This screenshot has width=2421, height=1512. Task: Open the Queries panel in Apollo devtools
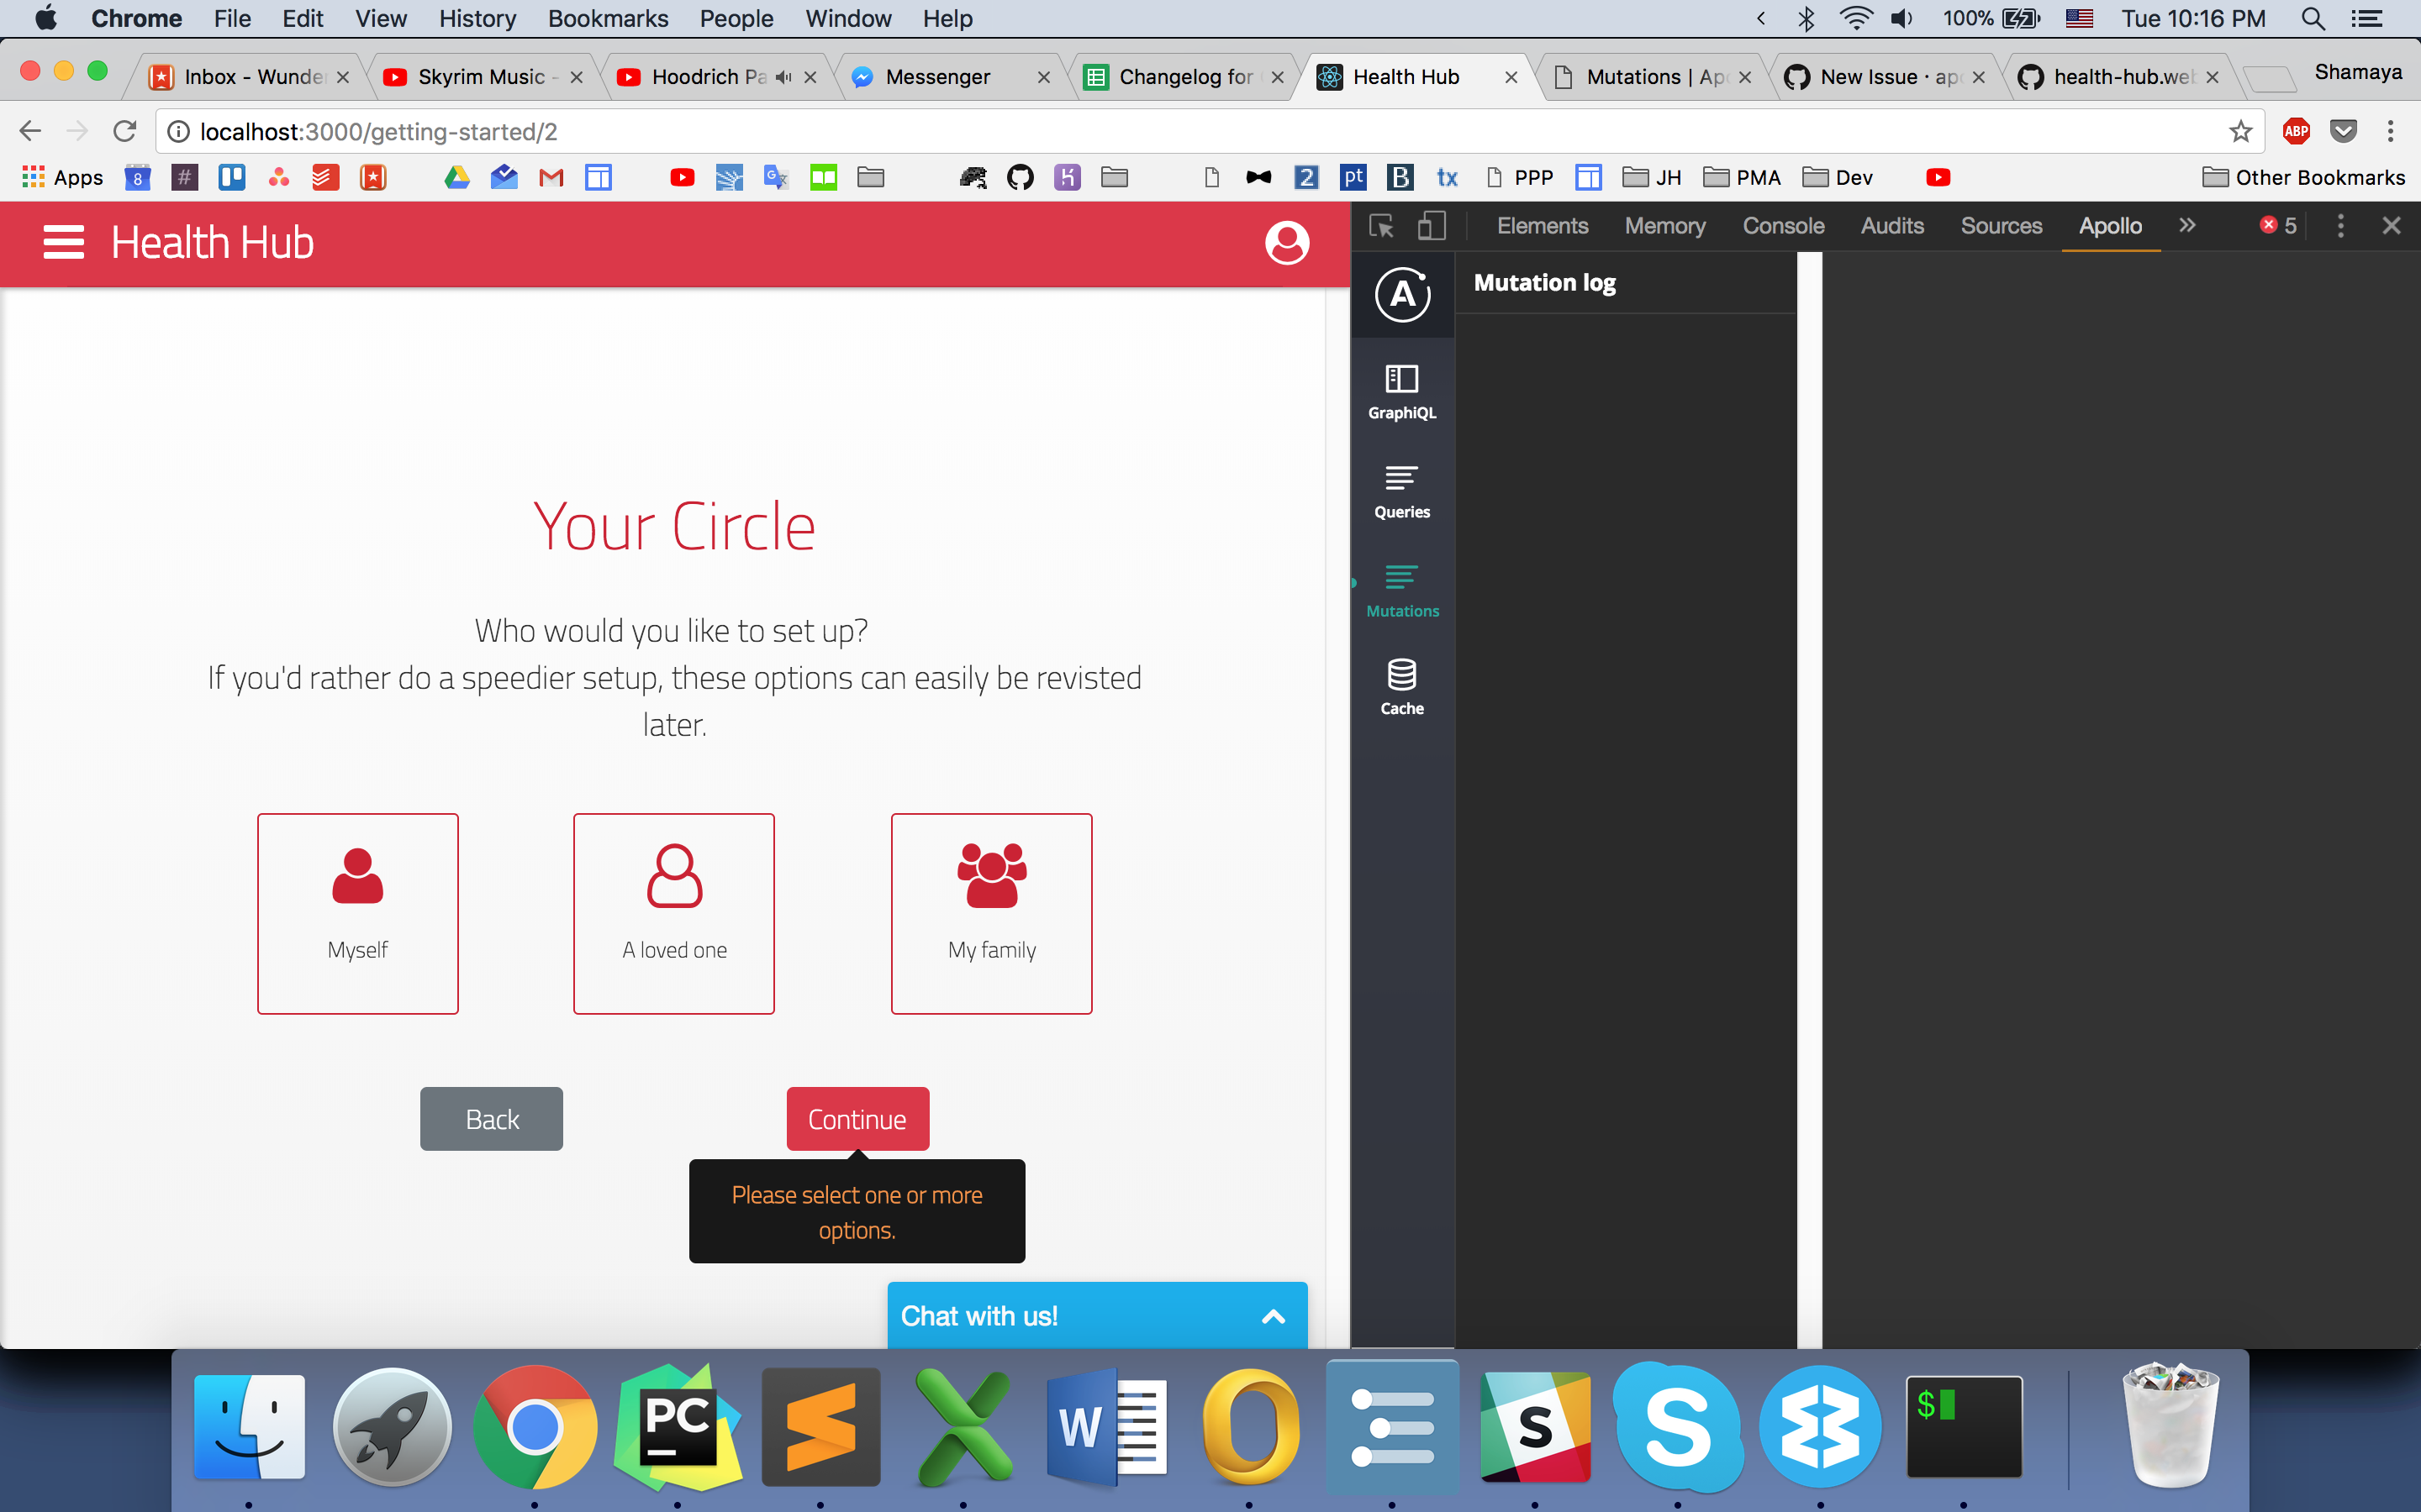click(1401, 491)
